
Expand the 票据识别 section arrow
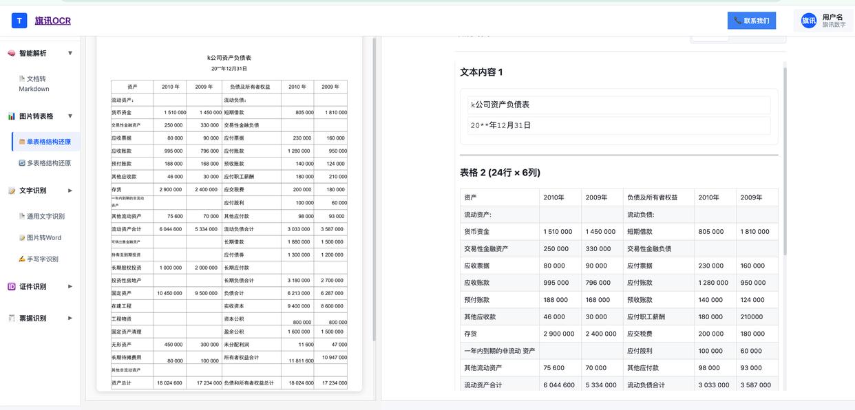coord(70,319)
